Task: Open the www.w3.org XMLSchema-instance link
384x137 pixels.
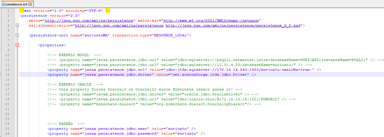Action: pyautogui.click(x=211, y=21)
